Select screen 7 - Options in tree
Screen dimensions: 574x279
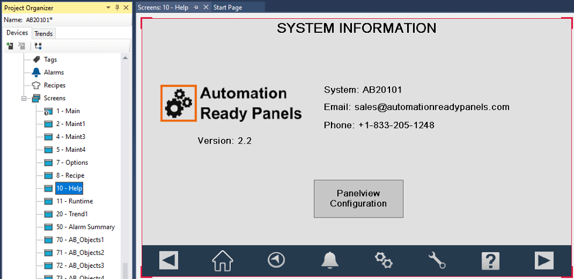(72, 162)
